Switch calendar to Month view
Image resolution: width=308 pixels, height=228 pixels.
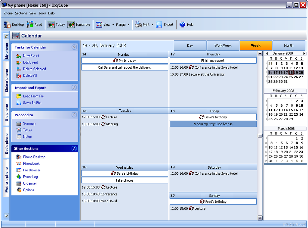tap(288, 46)
